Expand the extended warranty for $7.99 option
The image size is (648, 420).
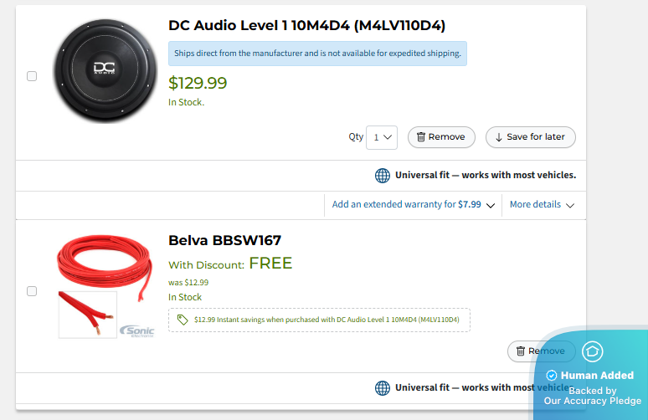pos(414,204)
